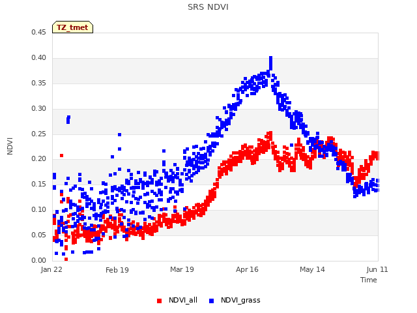Click the 0.35 y-axis tick label
This screenshot has width=417, height=313.
coord(38,83)
